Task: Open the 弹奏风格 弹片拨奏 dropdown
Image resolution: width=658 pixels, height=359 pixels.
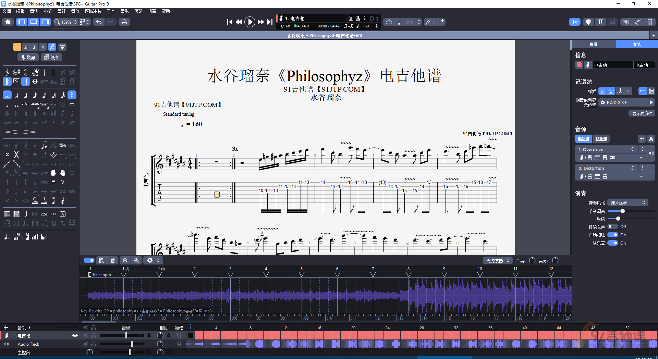Action: [628, 203]
